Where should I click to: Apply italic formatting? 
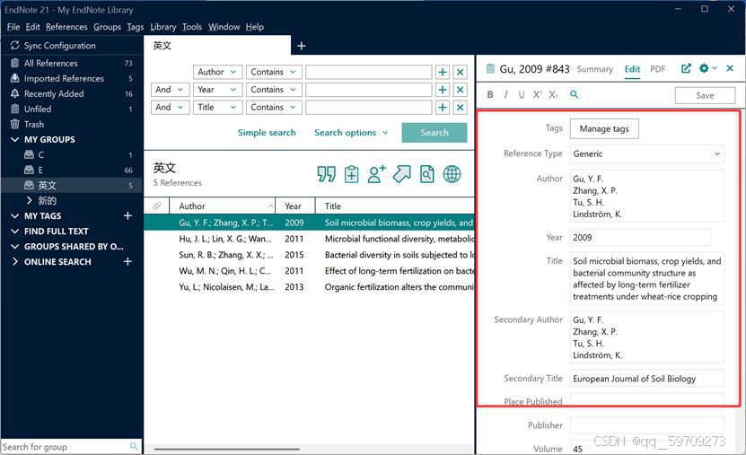tap(505, 94)
